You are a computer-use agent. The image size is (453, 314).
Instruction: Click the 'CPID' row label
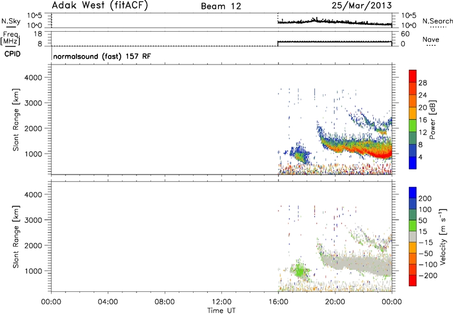click(12, 54)
